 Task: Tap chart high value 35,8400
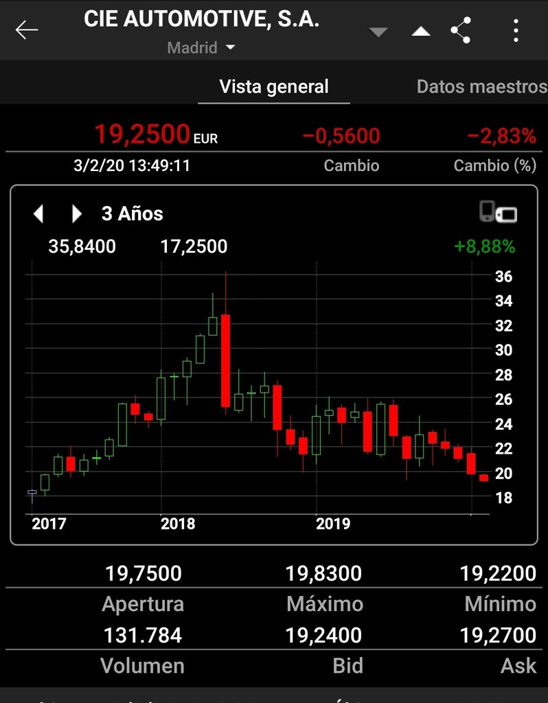coord(82,246)
